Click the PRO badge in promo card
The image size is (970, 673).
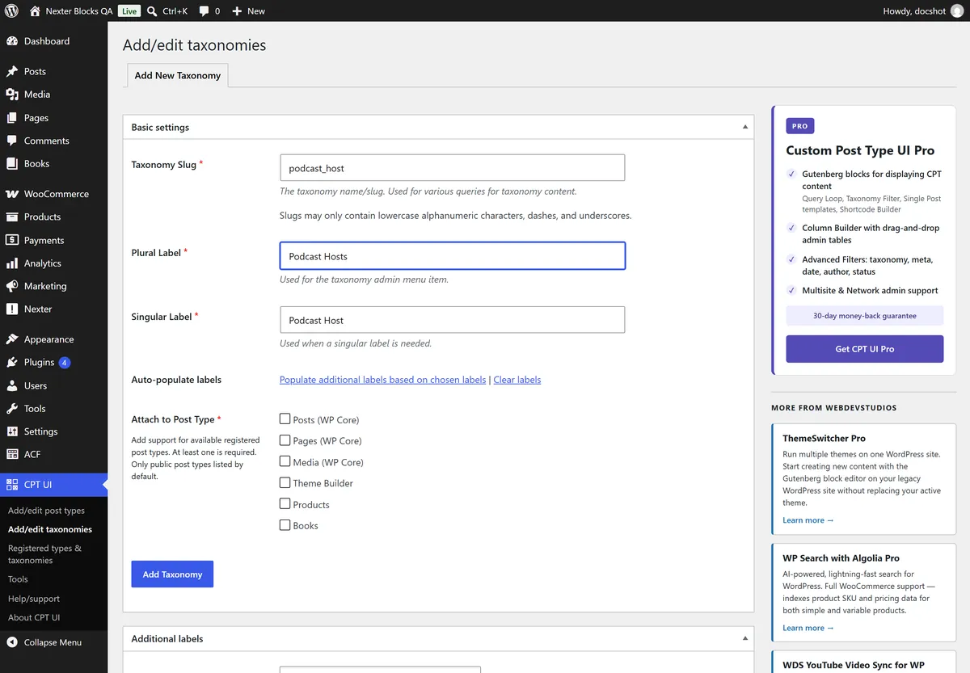pyautogui.click(x=799, y=126)
